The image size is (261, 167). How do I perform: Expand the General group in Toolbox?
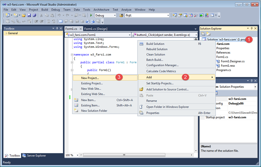6,33
